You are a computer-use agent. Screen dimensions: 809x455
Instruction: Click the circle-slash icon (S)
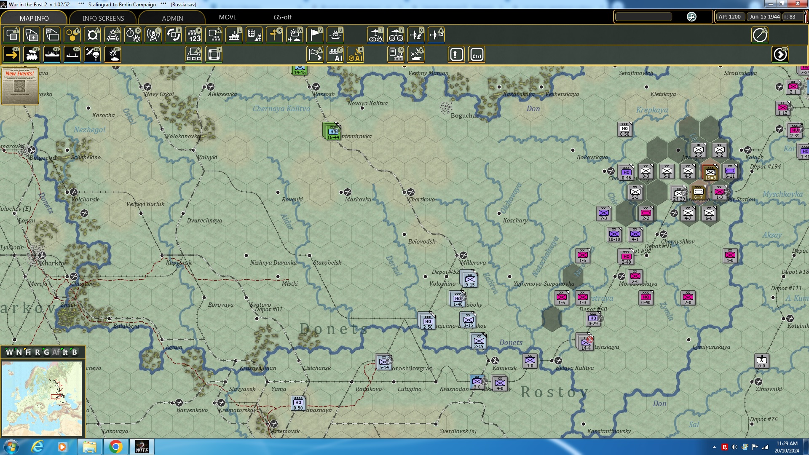pyautogui.click(x=760, y=35)
